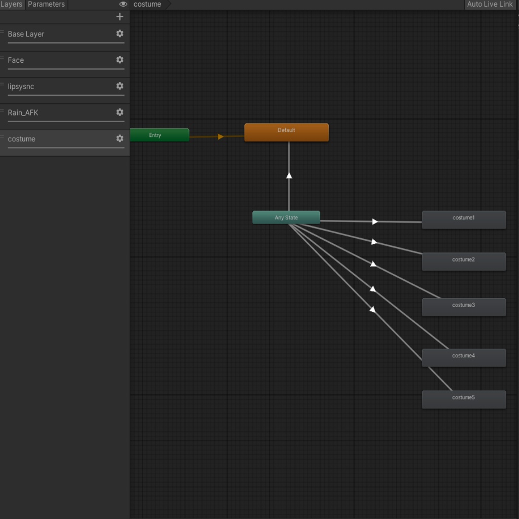This screenshot has height=519, width=519.
Task: Select the costume1 state node
Action: pyautogui.click(x=464, y=219)
